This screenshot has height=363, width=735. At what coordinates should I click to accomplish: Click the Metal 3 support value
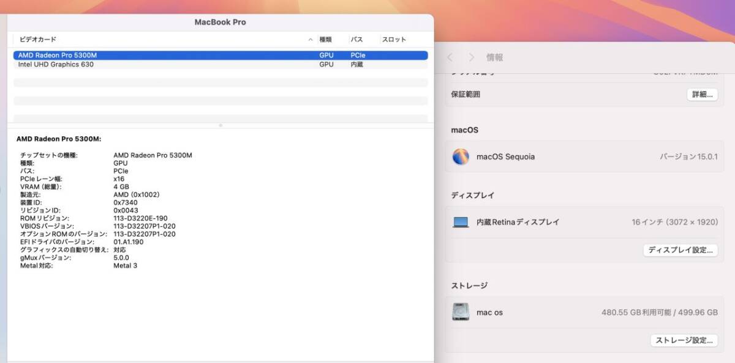pos(126,266)
